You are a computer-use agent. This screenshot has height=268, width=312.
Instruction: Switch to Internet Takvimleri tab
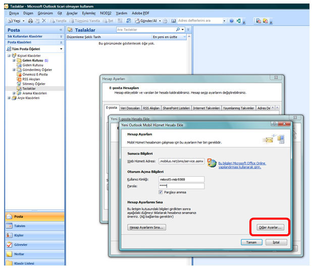tap(206, 108)
